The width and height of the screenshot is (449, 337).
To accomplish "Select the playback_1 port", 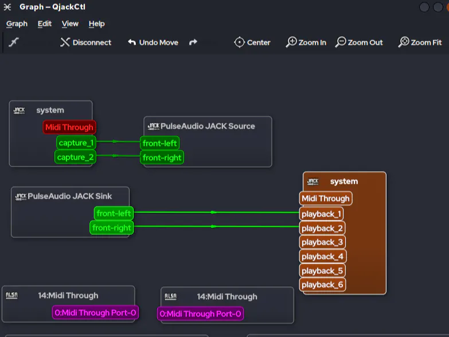I will coord(321,214).
